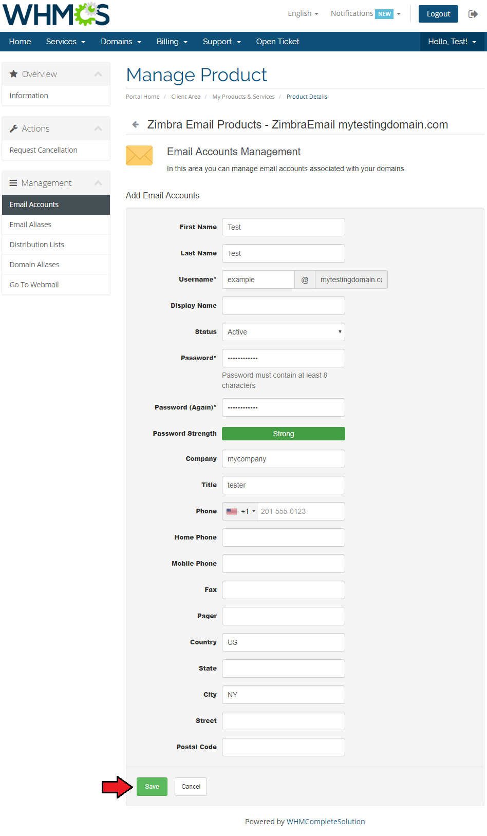Click the mytestingdomain.com domain field
This screenshot has height=836, width=487.
click(351, 280)
